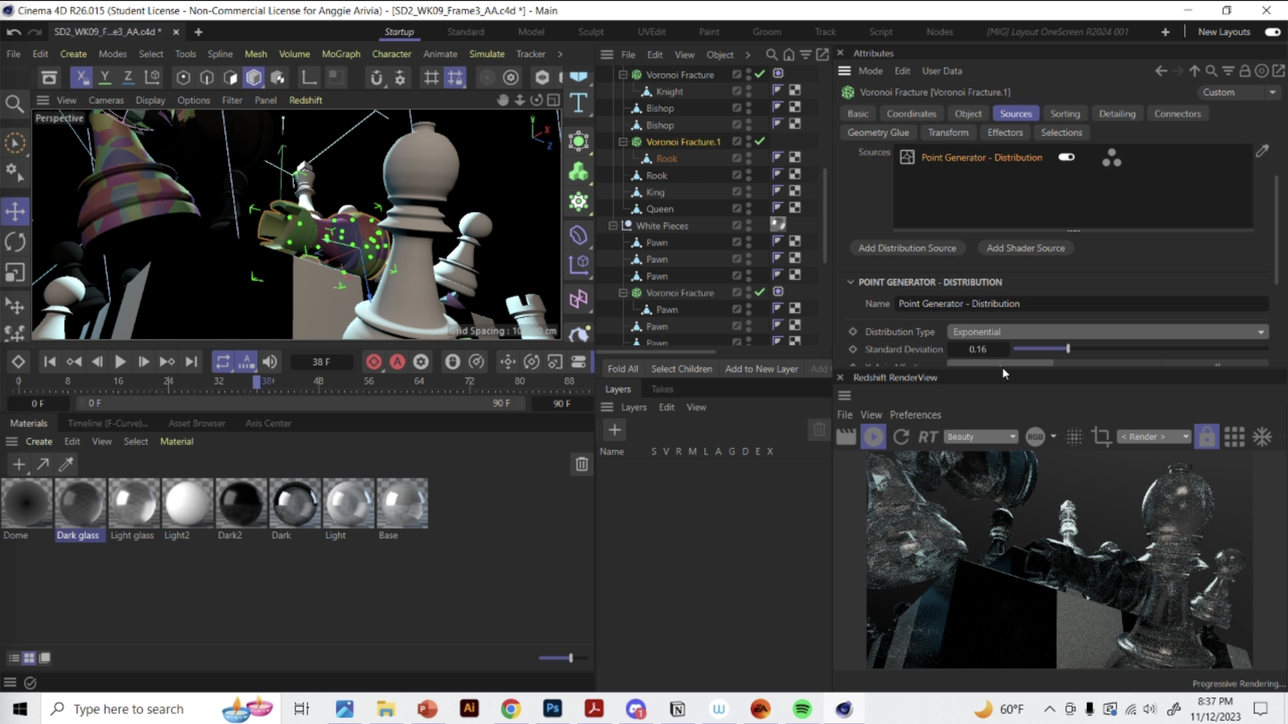Screen dimensions: 1288x724
Task: Switch to the Takes tab
Action: click(x=662, y=389)
